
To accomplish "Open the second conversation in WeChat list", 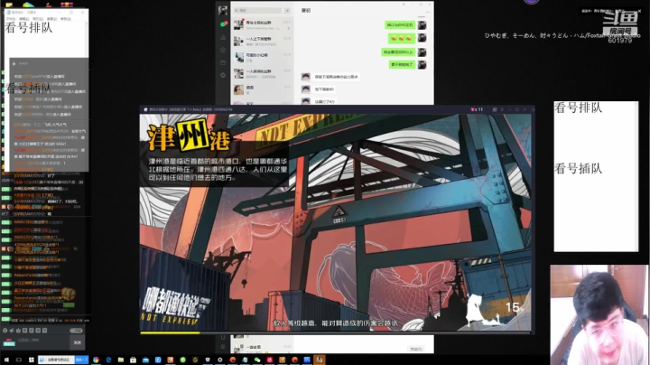I will 262,41.
